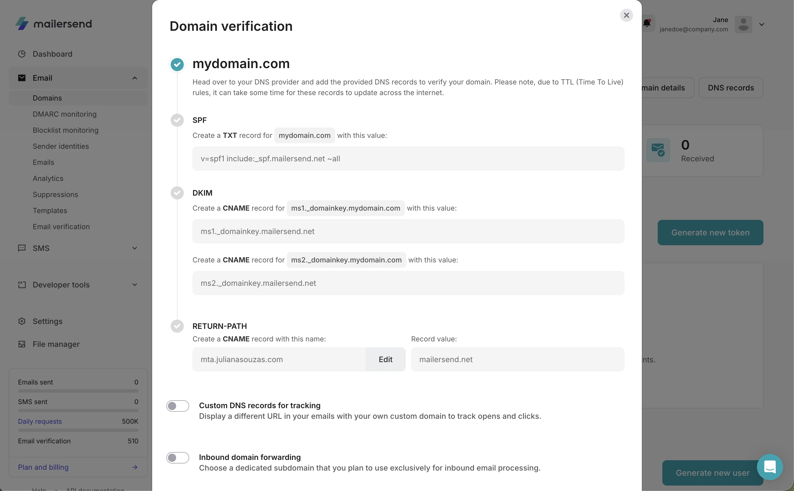Switch to Domain details tab
This screenshot has height=491, width=794.
668,88
